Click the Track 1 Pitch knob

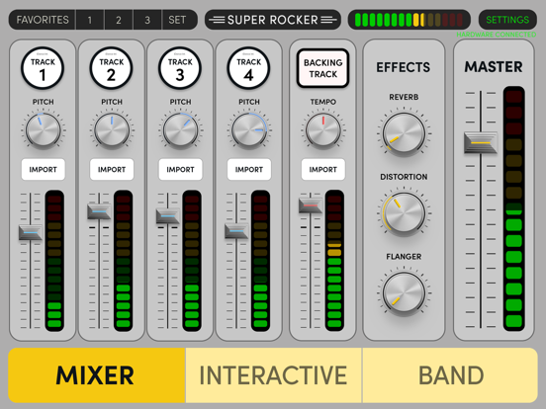(44, 130)
